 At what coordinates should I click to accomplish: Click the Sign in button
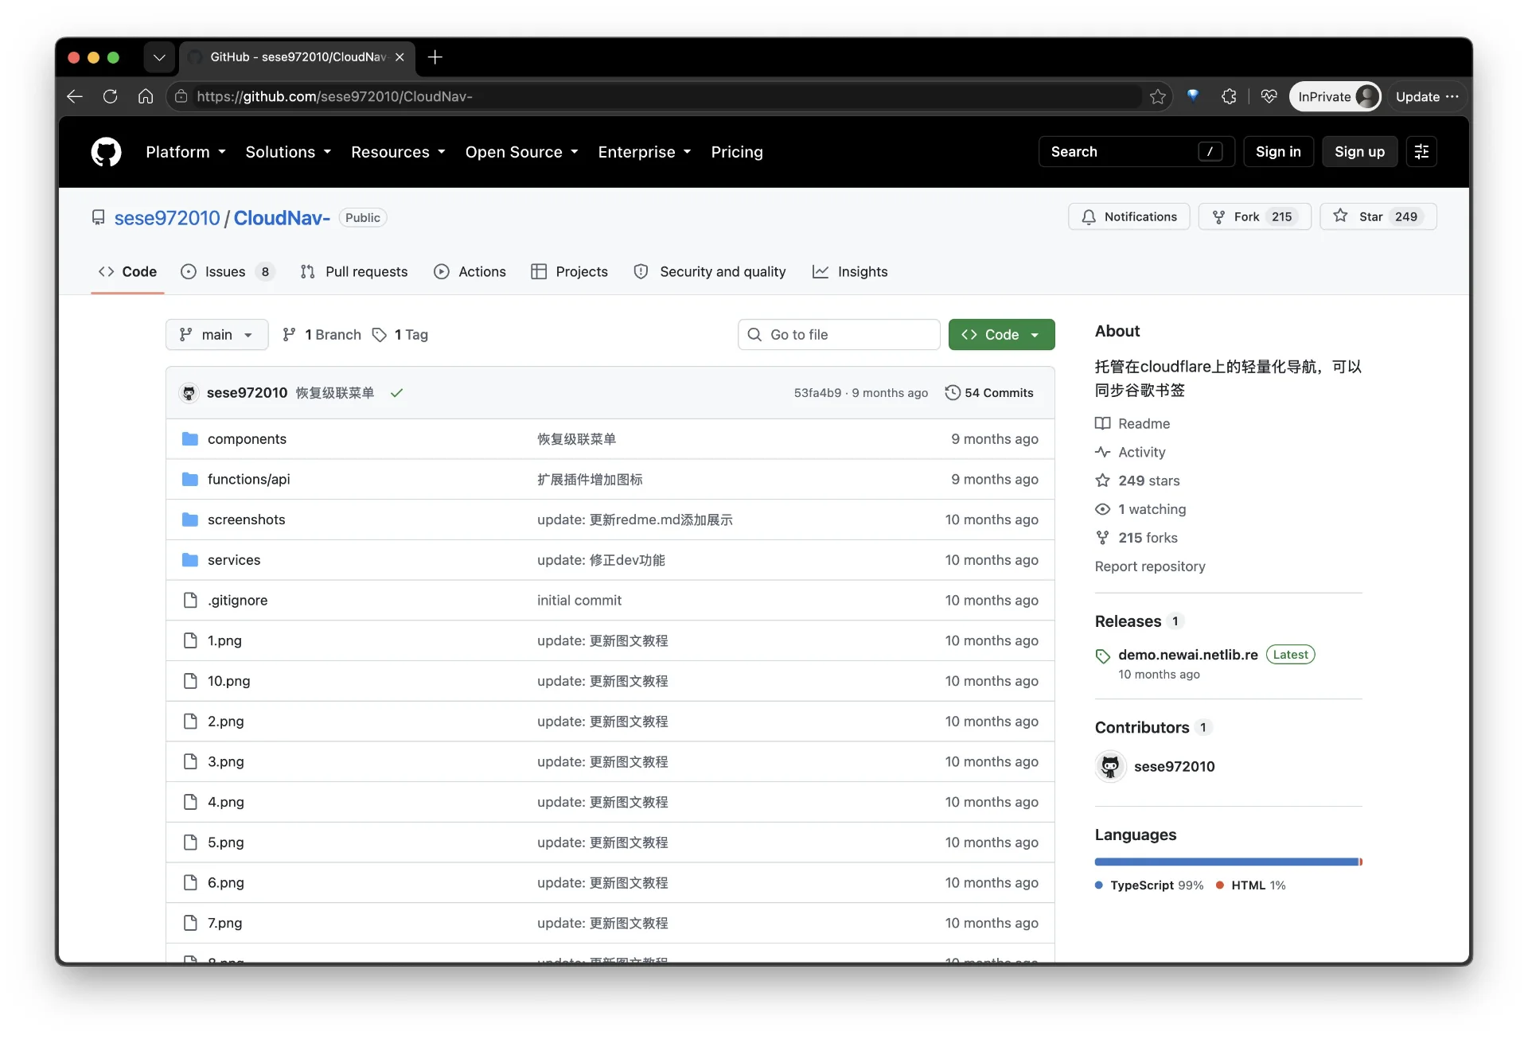(x=1278, y=152)
